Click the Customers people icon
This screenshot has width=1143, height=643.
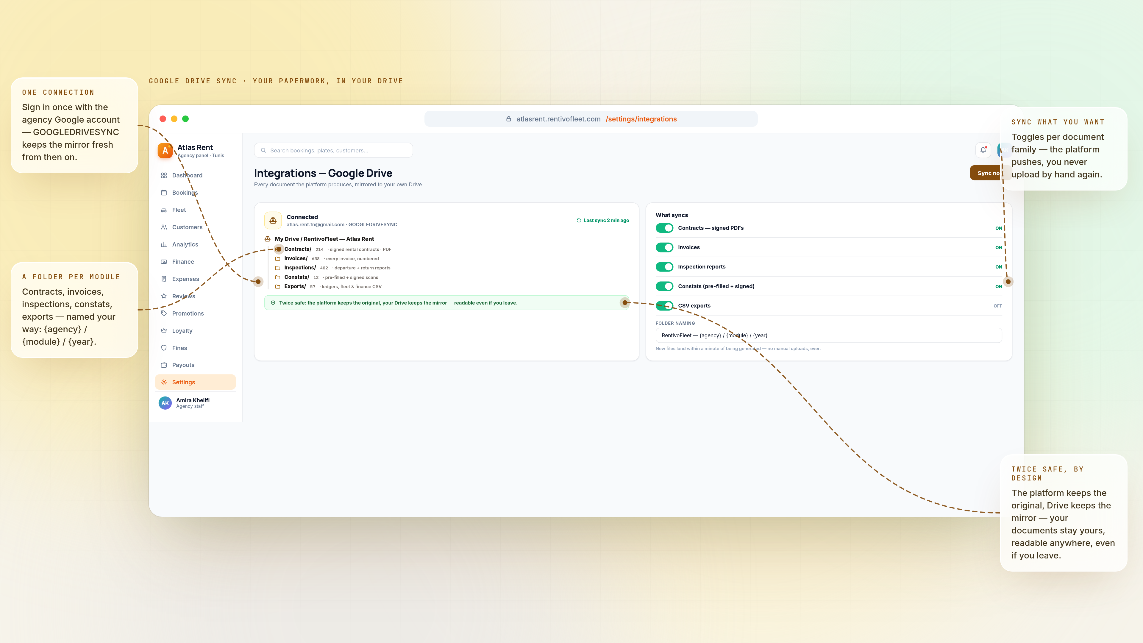(164, 227)
